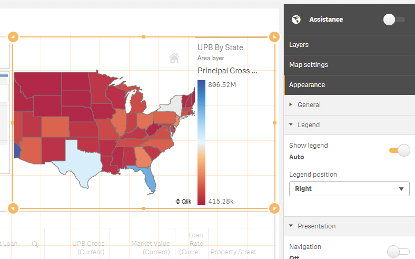The width and height of the screenshot is (415, 259).
Task: Collapse the Presentation section
Action: 316,226
